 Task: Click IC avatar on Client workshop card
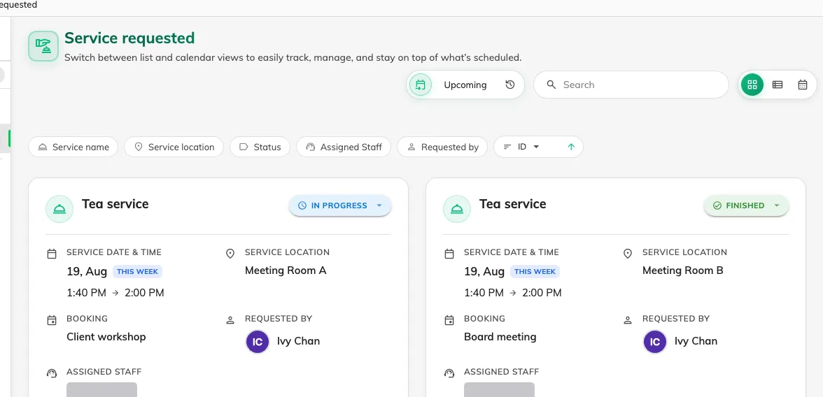258,342
